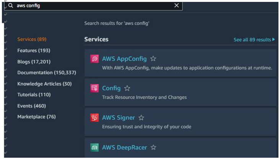This screenshot has width=280, height=160.
Task: Favorite AWS Signer with its star
Action: pyautogui.click(x=141, y=118)
